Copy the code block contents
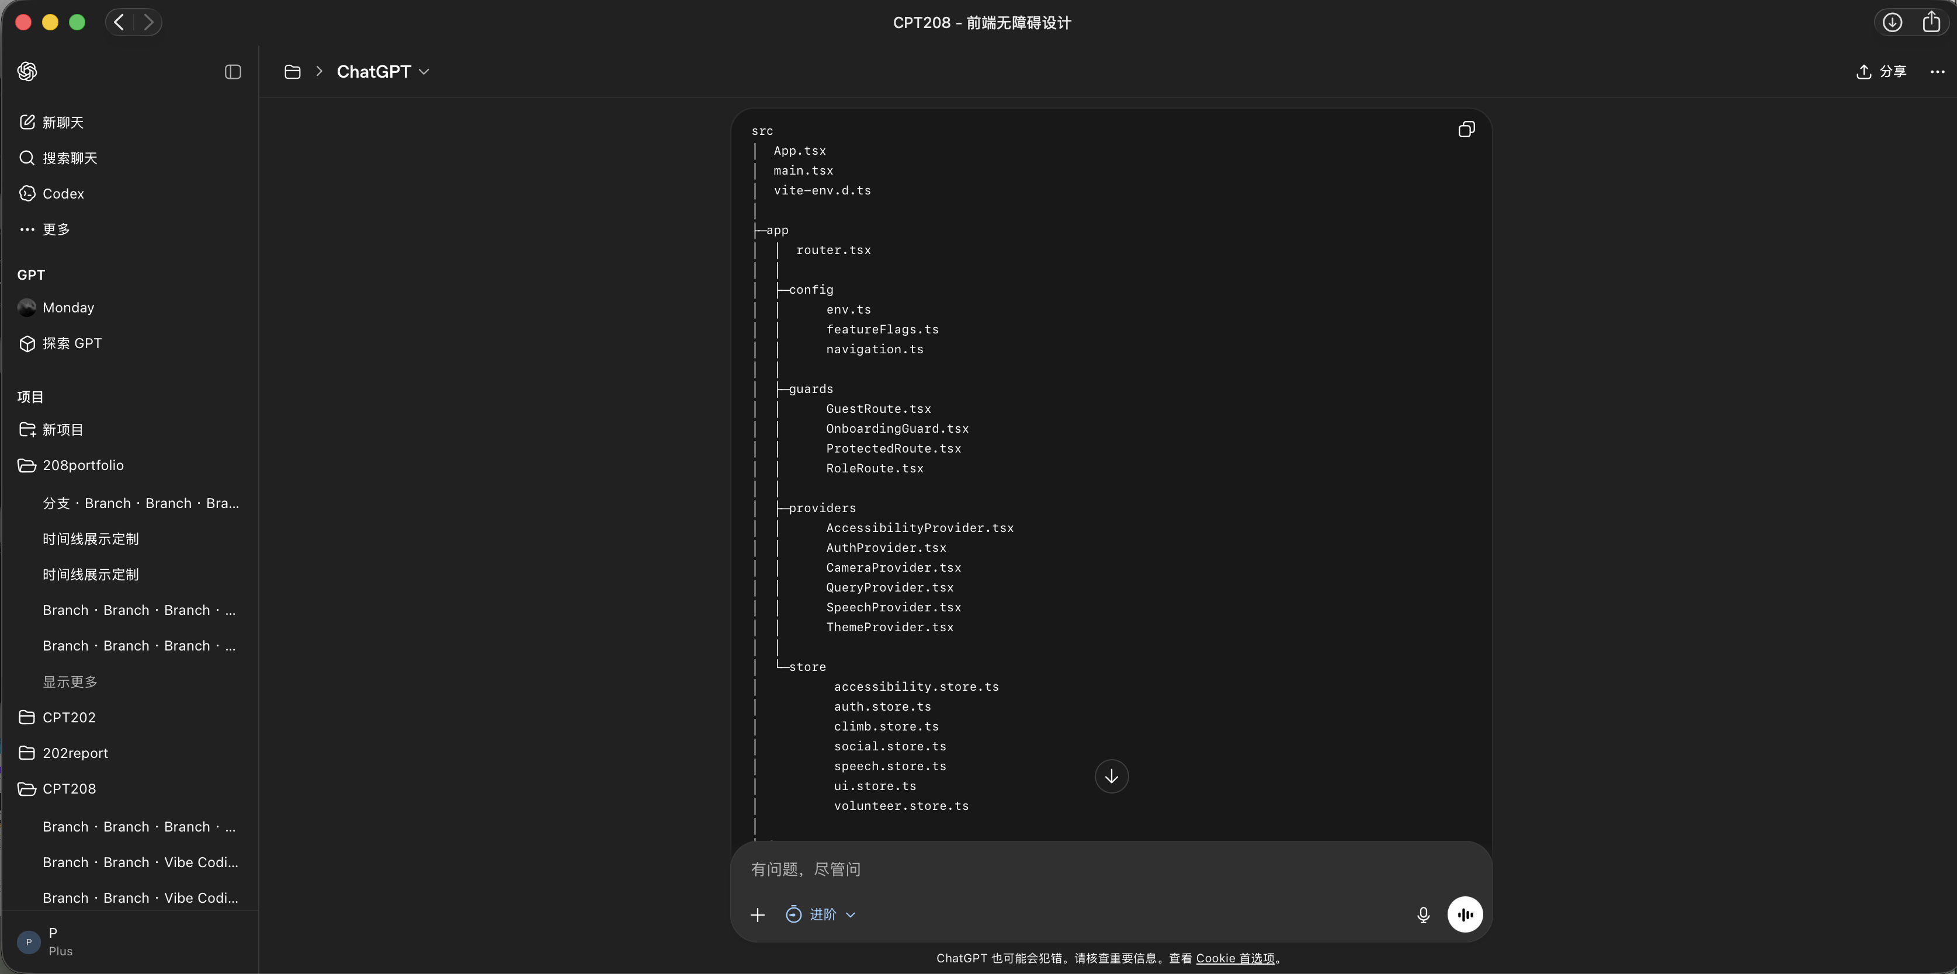 click(x=1466, y=129)
